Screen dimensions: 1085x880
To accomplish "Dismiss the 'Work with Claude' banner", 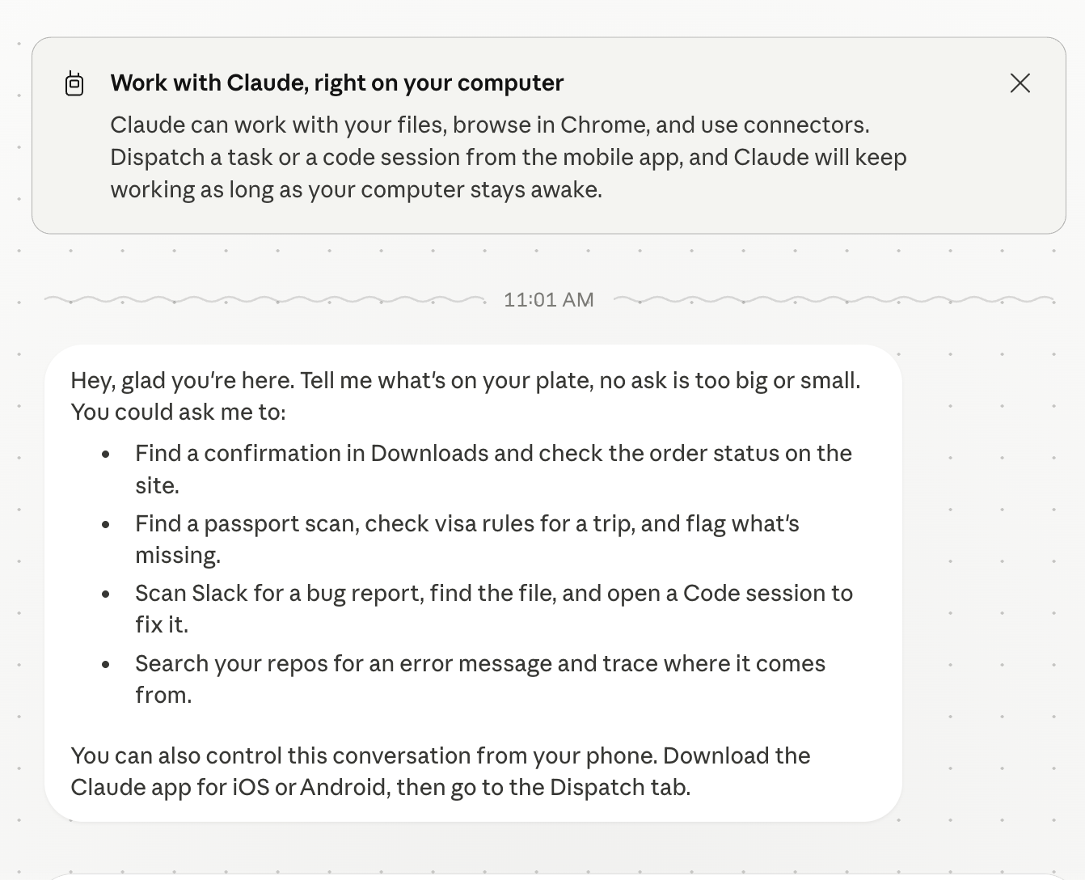I will pos(1020,82).
